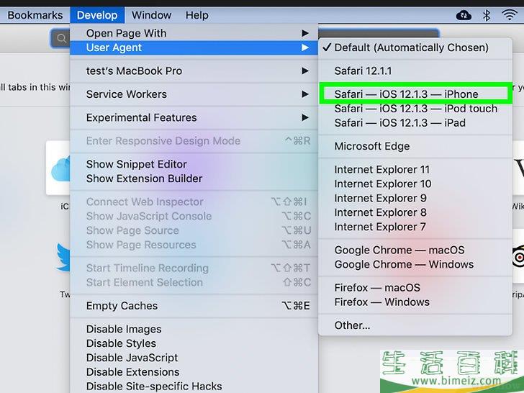
Task: Select Internet Explorer 9 user agent
Action: point(415,198)
